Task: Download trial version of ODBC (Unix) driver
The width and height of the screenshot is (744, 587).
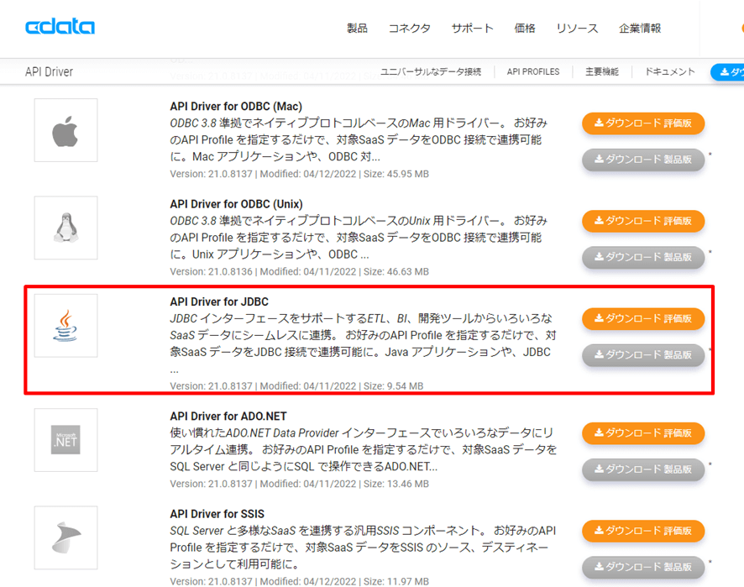Action: [x=643, y=221]
